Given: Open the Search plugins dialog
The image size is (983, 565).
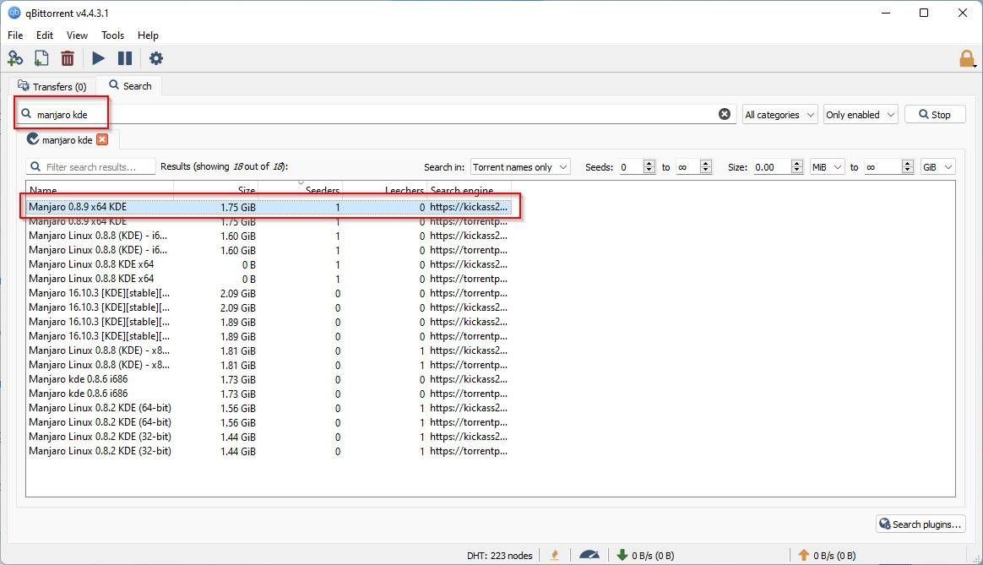Looking at the screenshot, I should (x=921, y=524).
